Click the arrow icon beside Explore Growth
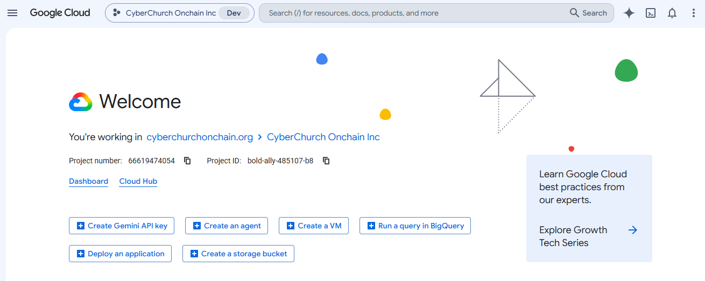Image resolution: width=705 pixels, height=281 pixels. 633,230
